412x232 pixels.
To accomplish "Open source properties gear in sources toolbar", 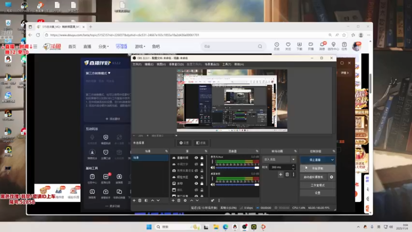I will click(x=185, y=201).
